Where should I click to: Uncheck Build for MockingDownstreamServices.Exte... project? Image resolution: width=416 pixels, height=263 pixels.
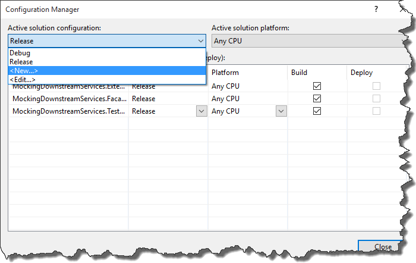317,86
